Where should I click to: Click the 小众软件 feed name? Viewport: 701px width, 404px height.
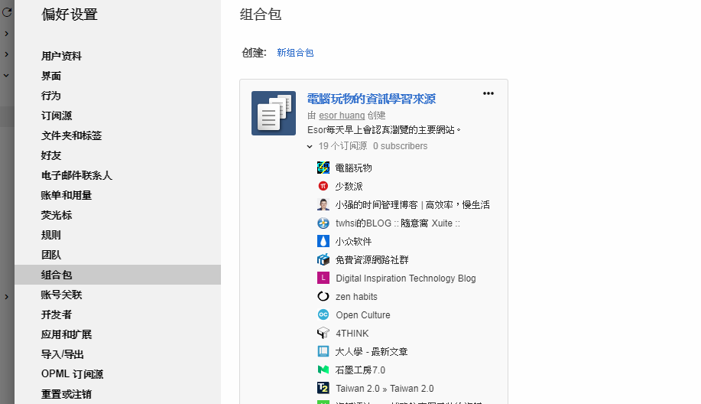(x=353, y=242)
